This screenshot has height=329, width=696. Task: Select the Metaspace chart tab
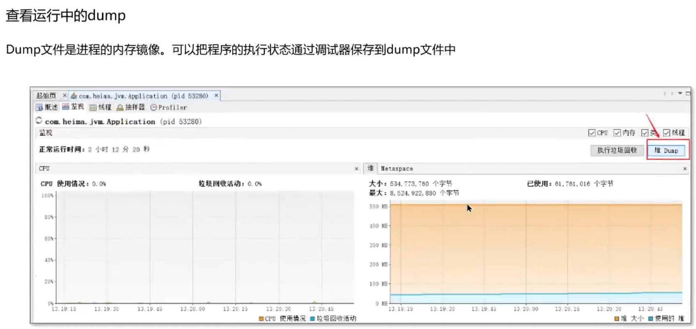[397, 169]
